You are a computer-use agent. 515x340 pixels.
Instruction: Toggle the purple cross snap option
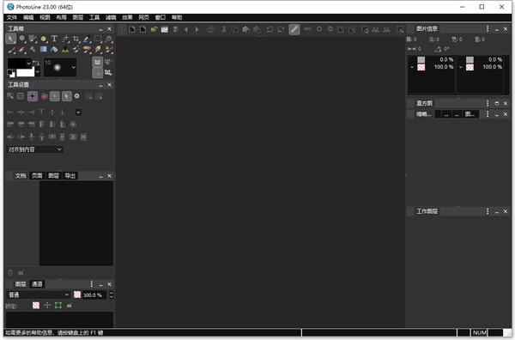coord(33,96)
